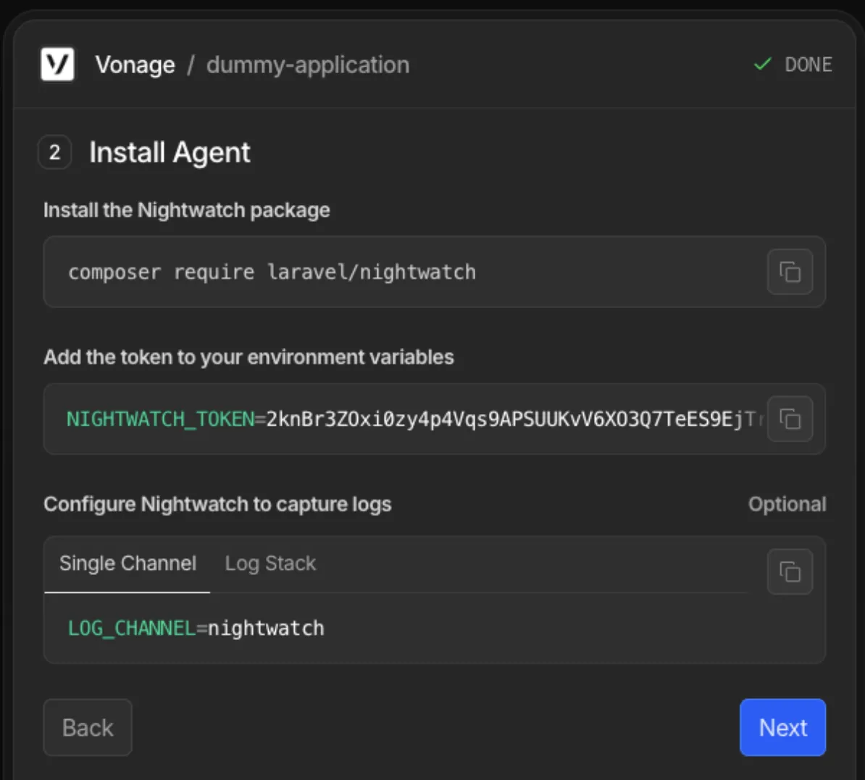865x780 pixels.
Task: Select the Single Channel tab
Action: (x=126, y=563)
